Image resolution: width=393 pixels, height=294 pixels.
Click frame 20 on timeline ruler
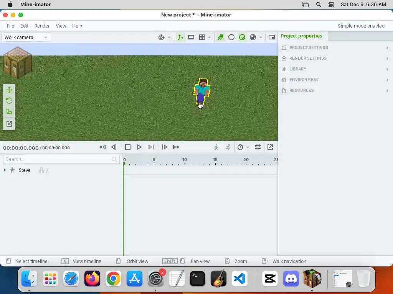[x=246, y=160]
